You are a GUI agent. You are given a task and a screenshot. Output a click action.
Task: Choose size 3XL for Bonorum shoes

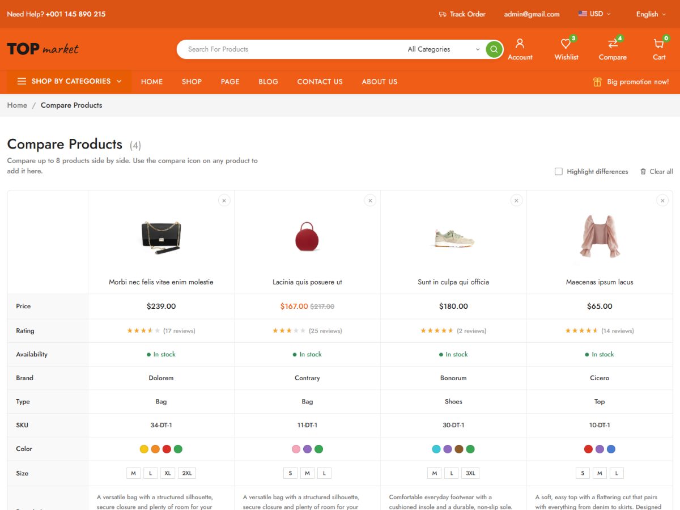tap(470, 473)
